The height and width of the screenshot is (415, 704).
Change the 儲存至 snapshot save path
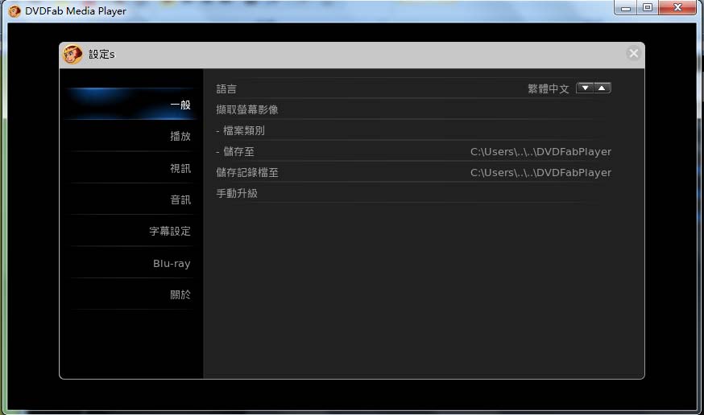click(540, 151)
